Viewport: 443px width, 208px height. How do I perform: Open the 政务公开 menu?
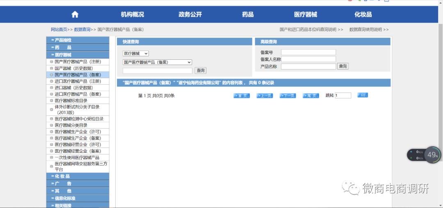(x=190, y=14)
